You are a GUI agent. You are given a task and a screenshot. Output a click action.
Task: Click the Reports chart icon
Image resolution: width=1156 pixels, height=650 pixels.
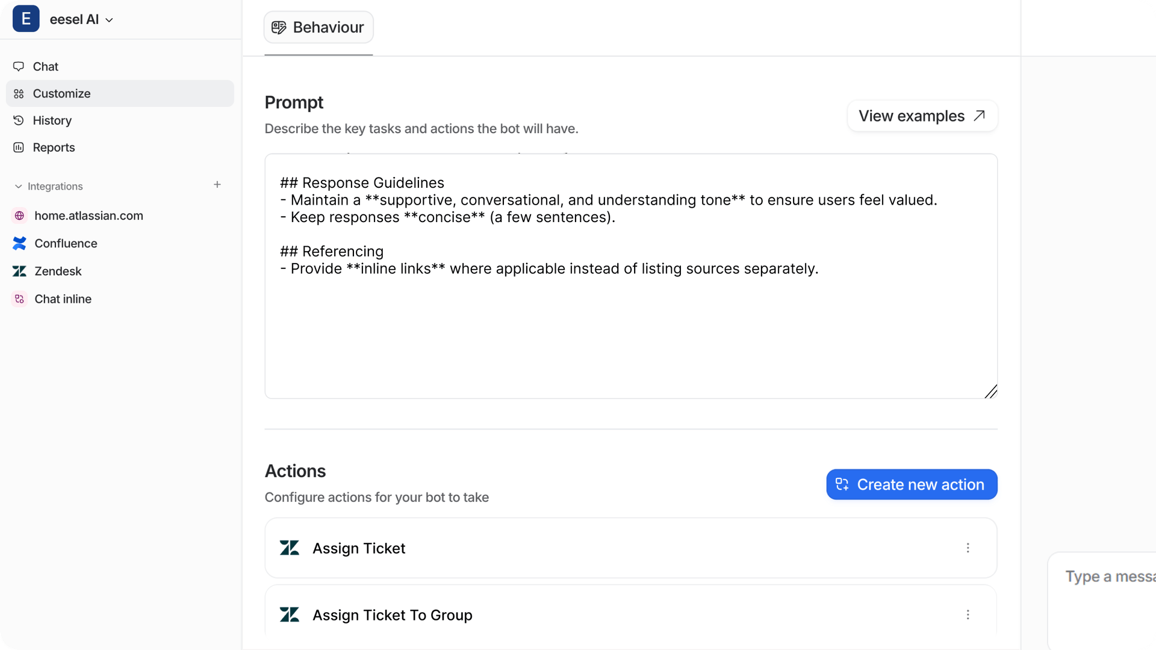pos(19,147)
